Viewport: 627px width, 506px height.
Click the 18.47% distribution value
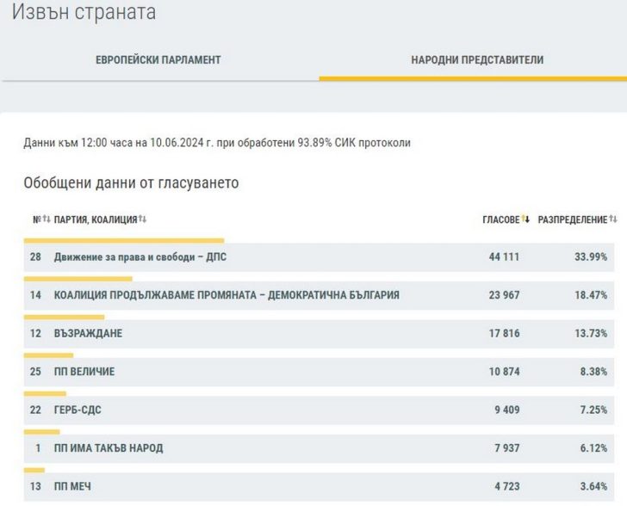591,295
